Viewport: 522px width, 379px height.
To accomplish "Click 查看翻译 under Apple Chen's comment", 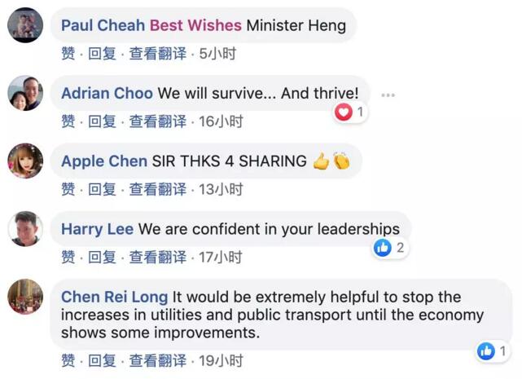I will (x=158, y=189).
